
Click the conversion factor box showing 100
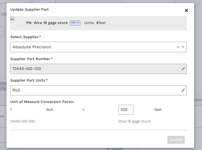pyautogui.click(x=126, y=110)
